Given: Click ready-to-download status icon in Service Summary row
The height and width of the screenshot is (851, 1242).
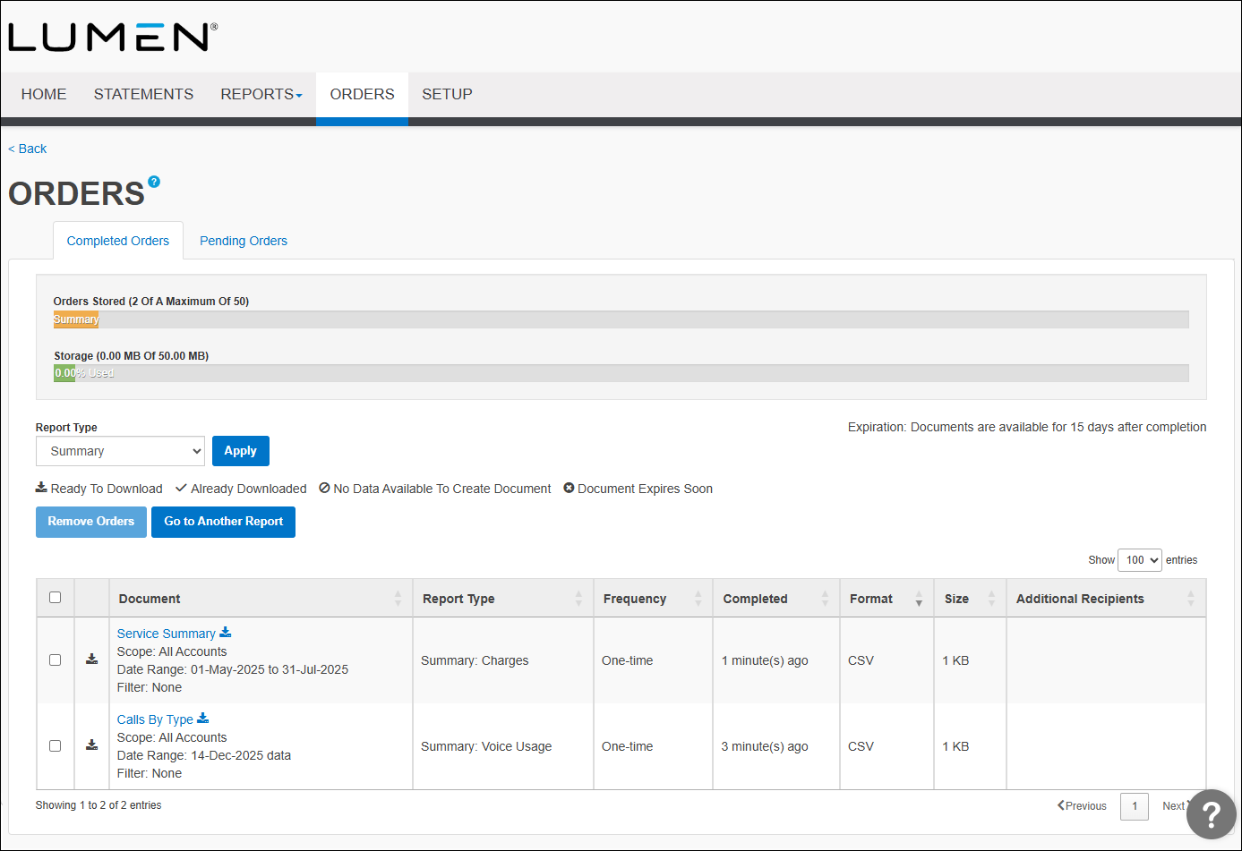Looking at the screenshot, I should click(x=91, y=660).
